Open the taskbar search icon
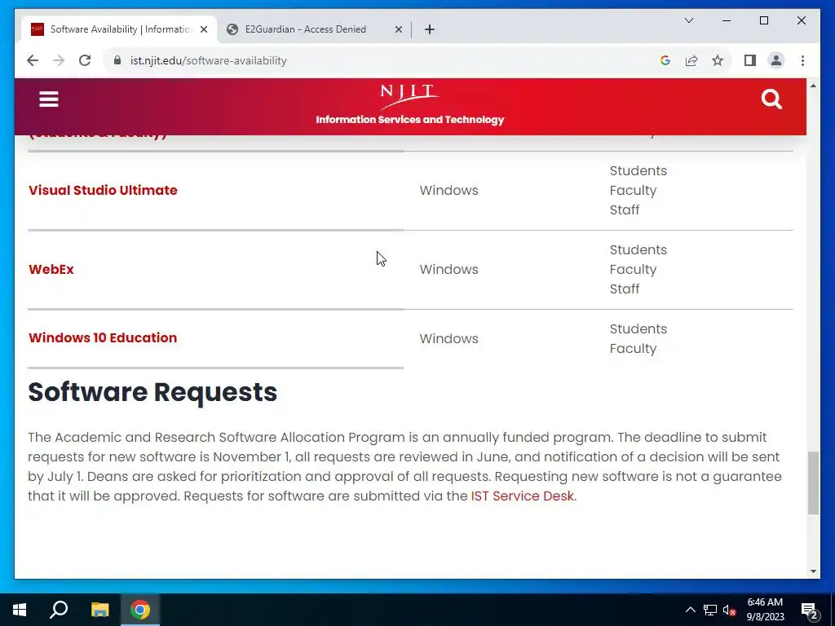This screenshot has height=626, width=835. [x=59, y=610]
